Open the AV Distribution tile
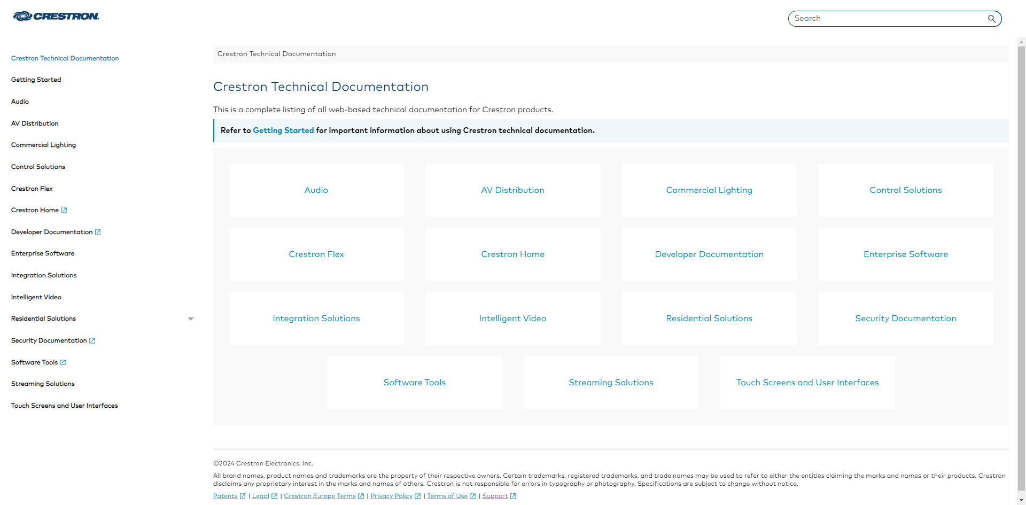This screenshot has width=1026, height=505. [x=512, y=190]
